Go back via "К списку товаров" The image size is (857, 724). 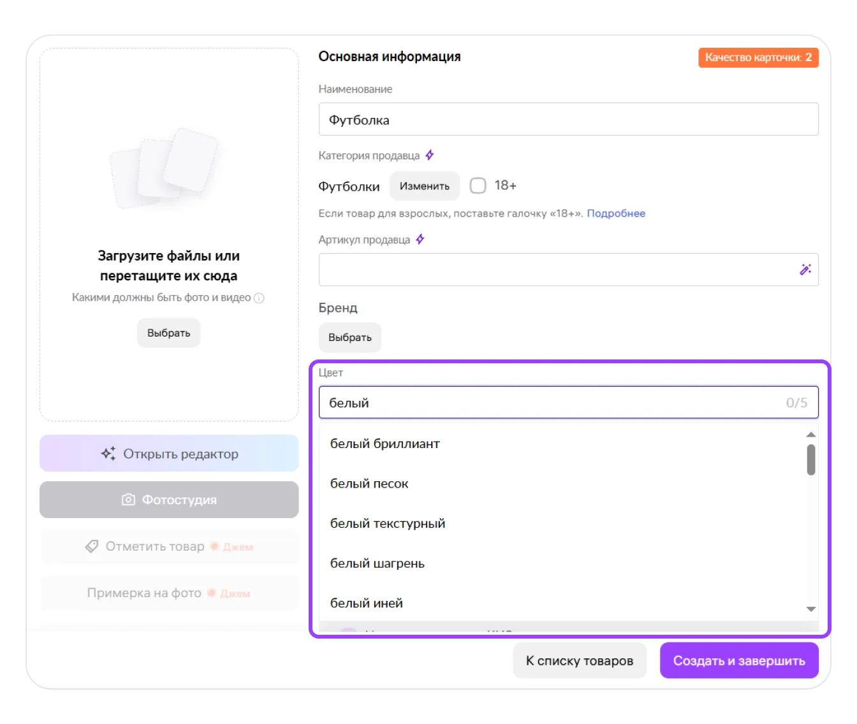click(579, 661)
